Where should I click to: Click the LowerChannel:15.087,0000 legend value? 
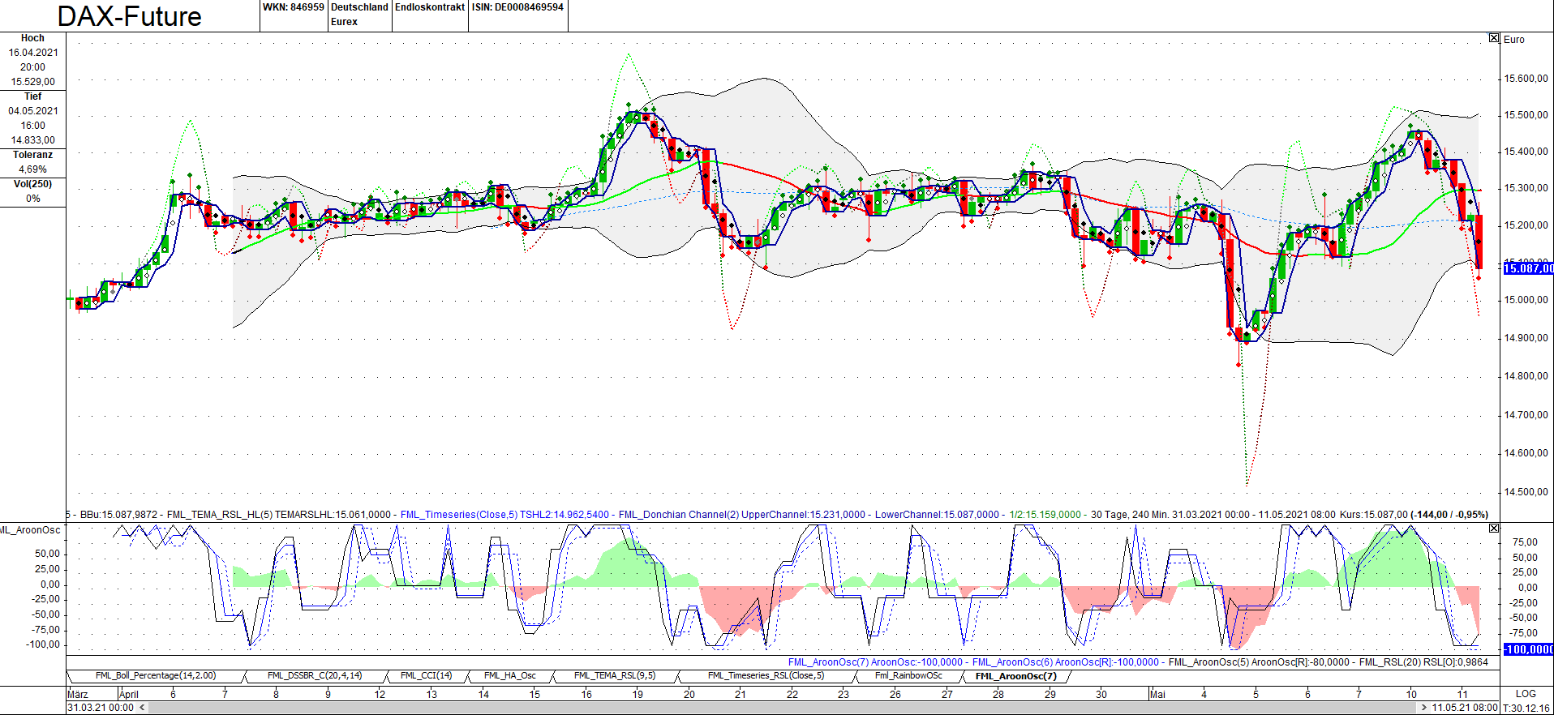click(x=937, y=515)
